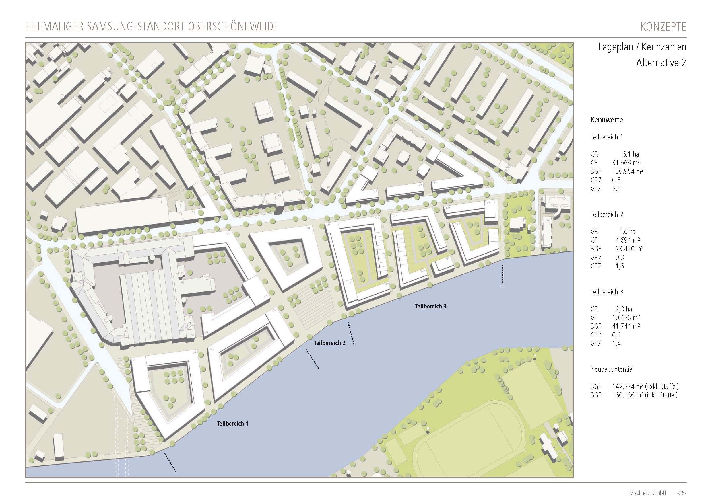712x503 pixels.
Task: Click the BGF 136.954 m² value
Action: [x=627, y=171]
